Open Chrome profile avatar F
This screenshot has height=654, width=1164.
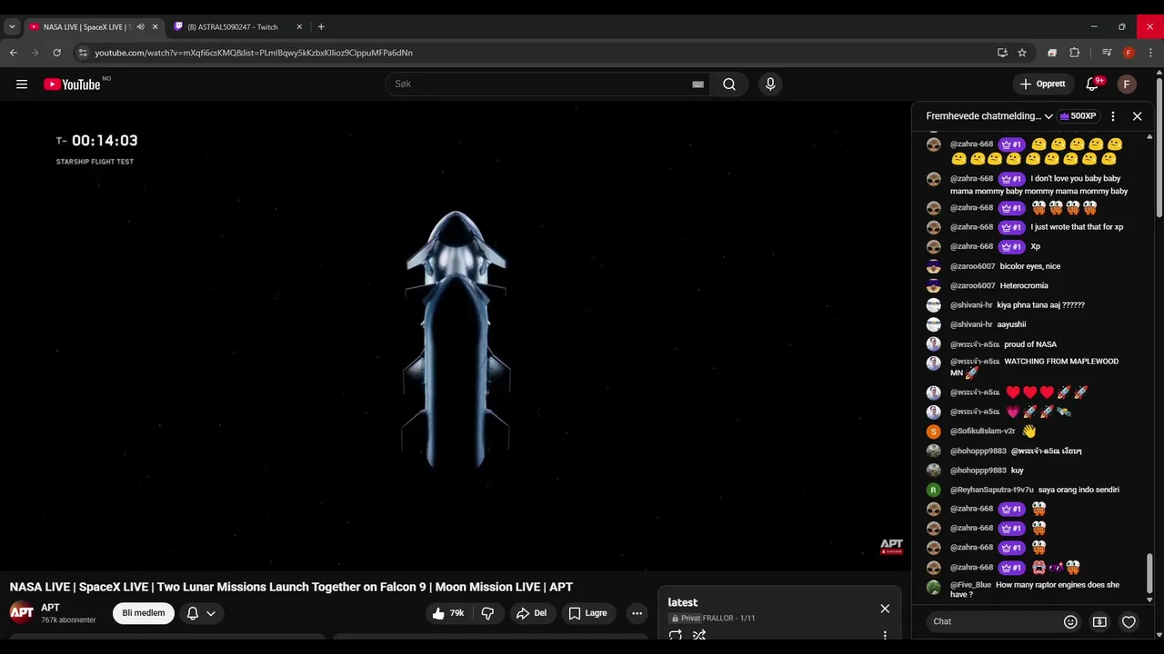tap(1129, 53)
